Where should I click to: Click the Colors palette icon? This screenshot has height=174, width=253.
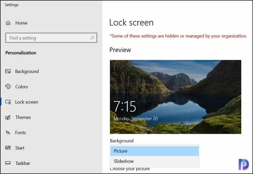[8, 87]
